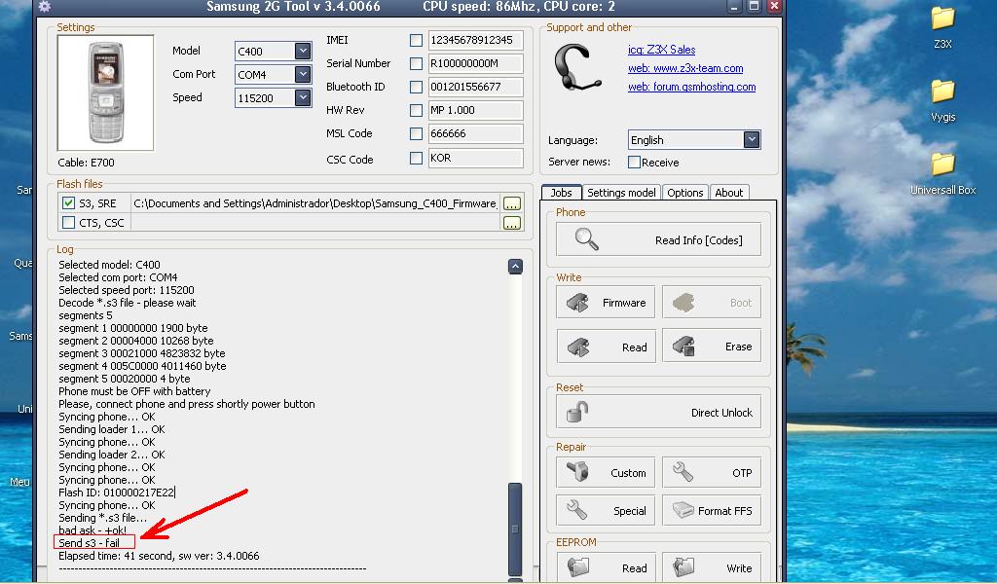Switch to the Jobs tab
The image size is (997, 584).
coord(561,193)
